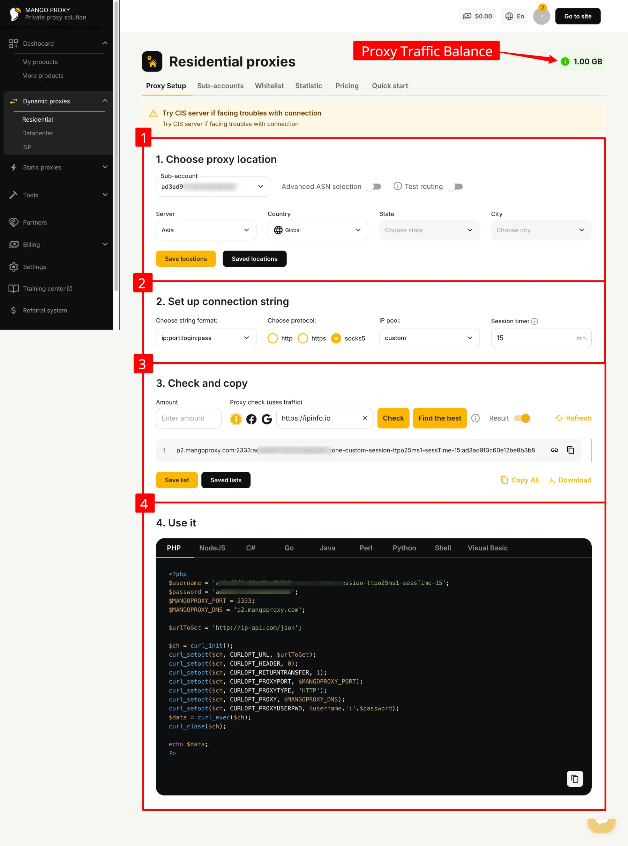The width and height of the screenshot is (628, 846).
Task: Click the Session time info icon
Action: pyautogui.click(x=534, y=322)
